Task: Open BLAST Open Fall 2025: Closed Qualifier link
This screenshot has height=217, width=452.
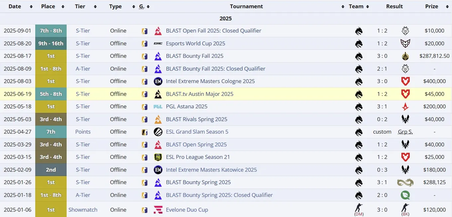Action: [214, 31]
